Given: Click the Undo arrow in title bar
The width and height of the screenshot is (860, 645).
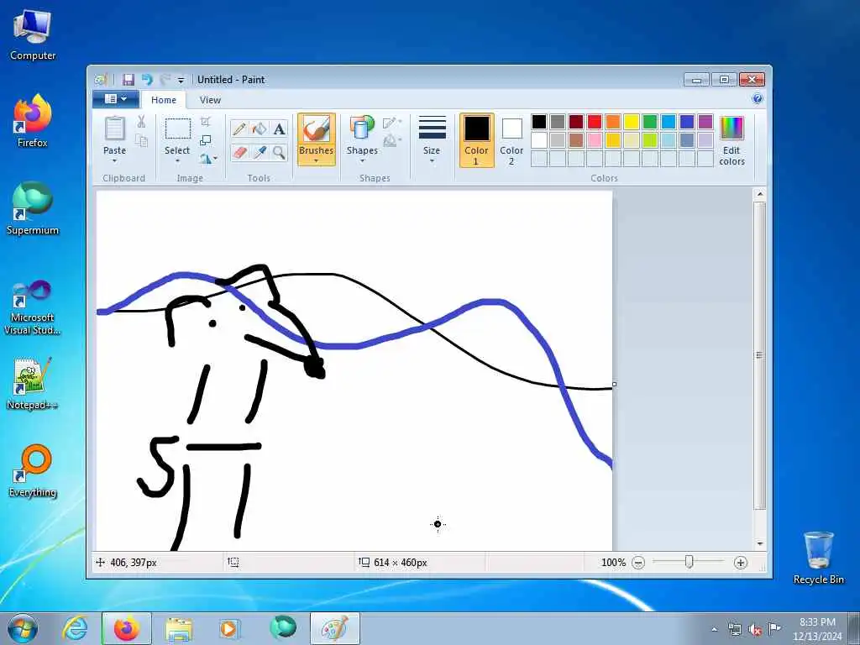Looking at the screenshot, I should coord(147,80).
